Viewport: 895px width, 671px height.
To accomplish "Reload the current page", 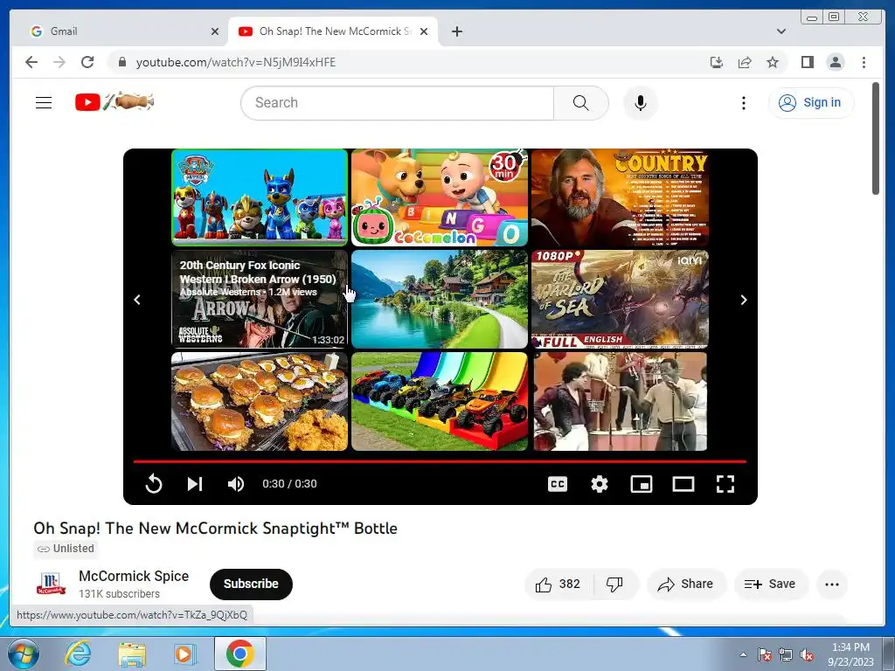I will 87,62.
